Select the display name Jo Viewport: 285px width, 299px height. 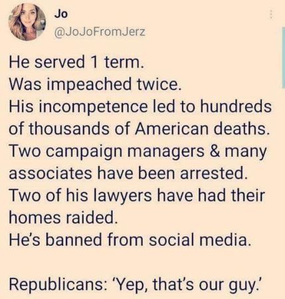pos(60,14)
